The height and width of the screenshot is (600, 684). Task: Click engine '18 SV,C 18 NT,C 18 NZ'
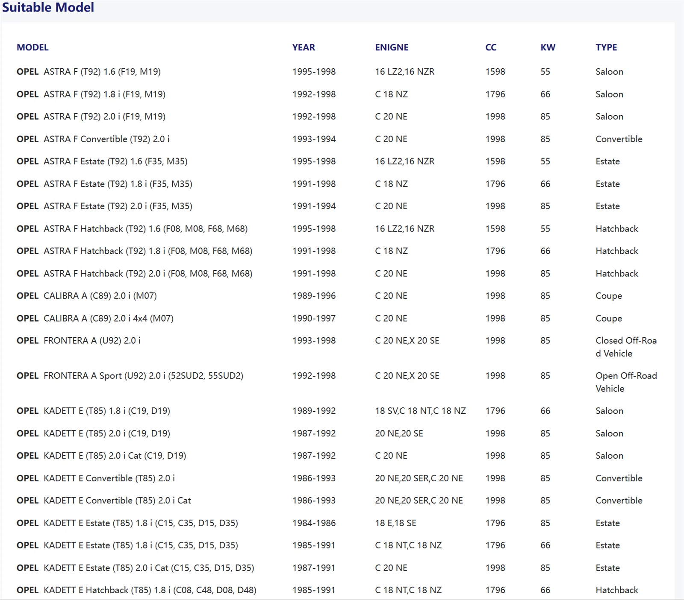[420, 411]
